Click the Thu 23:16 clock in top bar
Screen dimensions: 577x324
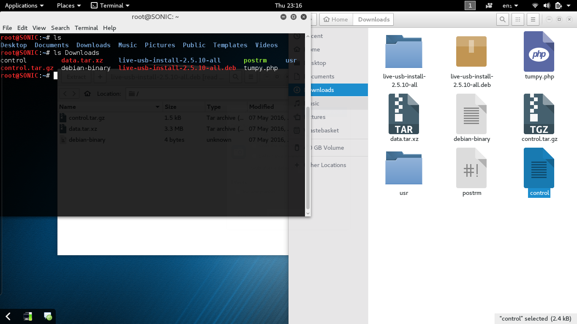(x=288, y=5)
